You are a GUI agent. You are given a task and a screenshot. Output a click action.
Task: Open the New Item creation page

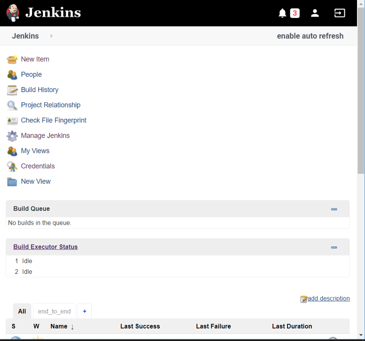tap(35, 59)
